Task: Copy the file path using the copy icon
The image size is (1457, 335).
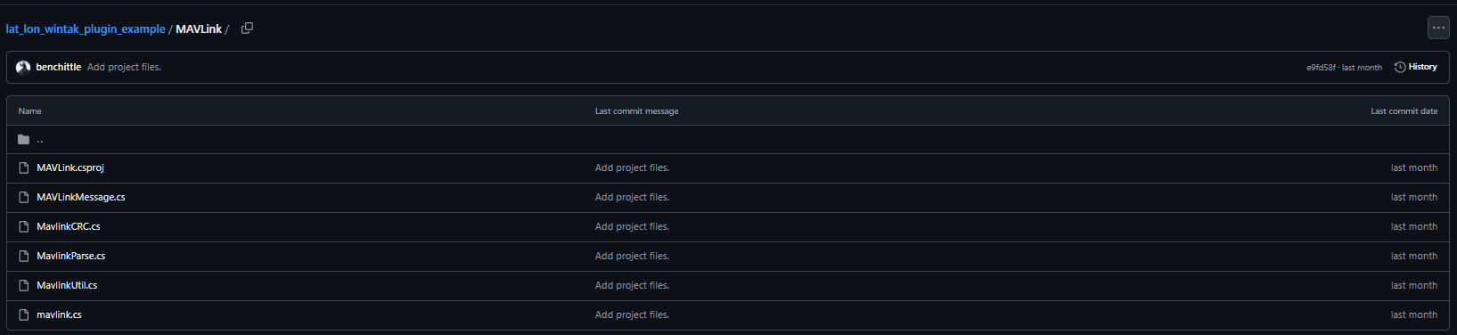Action: pos(248,29)
